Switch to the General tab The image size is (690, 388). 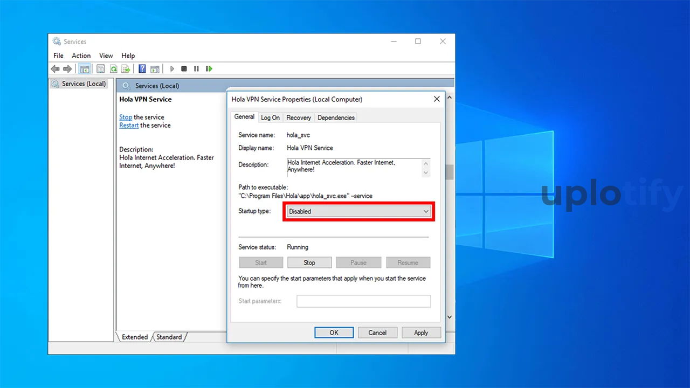coord(244,117)
